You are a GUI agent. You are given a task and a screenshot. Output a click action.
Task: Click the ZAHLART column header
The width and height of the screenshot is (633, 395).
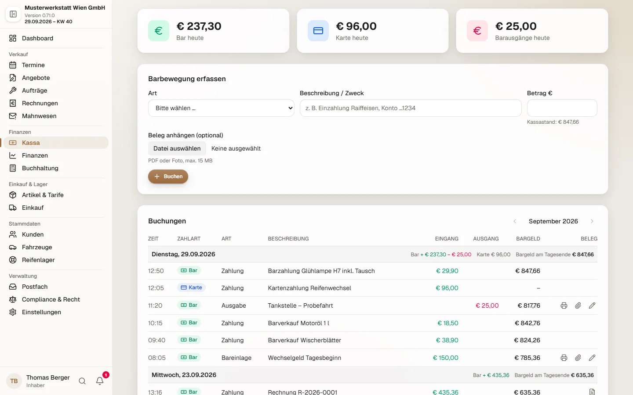(189, 239)
